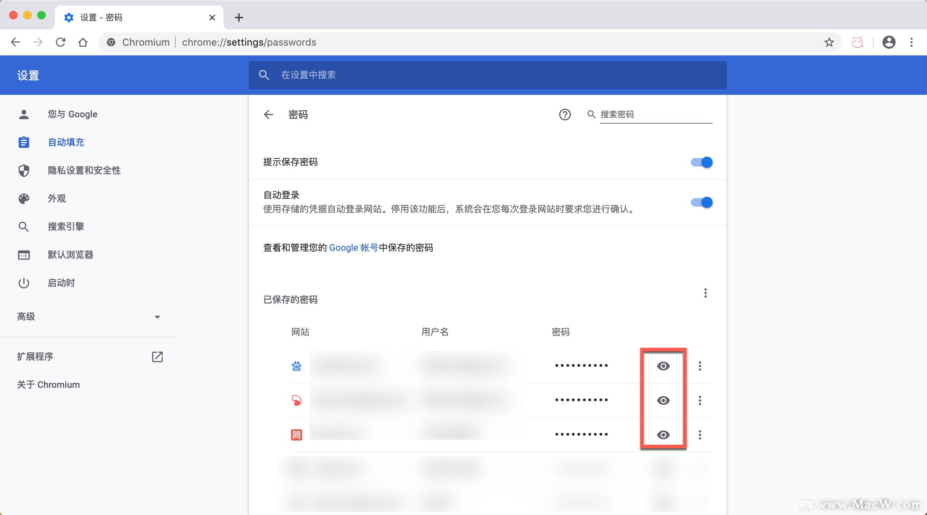Image resolution: width=927 pixels, height=515 pixels.
Task: Click the reload page icon
Action: [x=60, y=42]
